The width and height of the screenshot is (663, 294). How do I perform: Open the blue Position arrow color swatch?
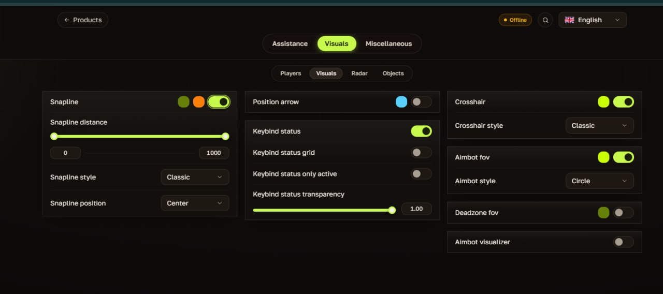tap(401, 102)
